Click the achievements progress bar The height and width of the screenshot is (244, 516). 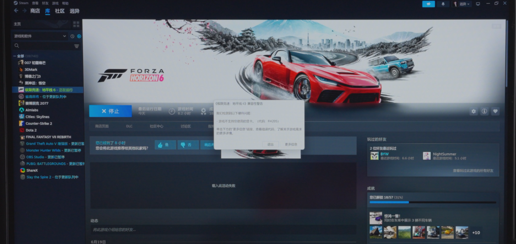433,202
